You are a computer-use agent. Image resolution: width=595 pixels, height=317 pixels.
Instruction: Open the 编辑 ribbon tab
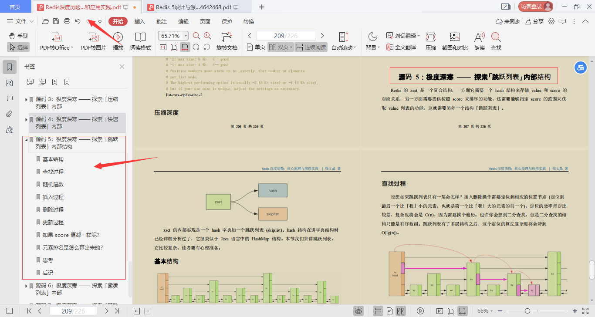183,21
